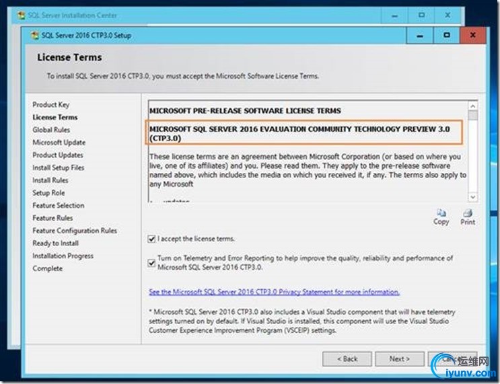Click 'MICROSOFT PRE-RELEASE SOFTWARE LICENSE TERMS' heading

(x=245, y=111)
